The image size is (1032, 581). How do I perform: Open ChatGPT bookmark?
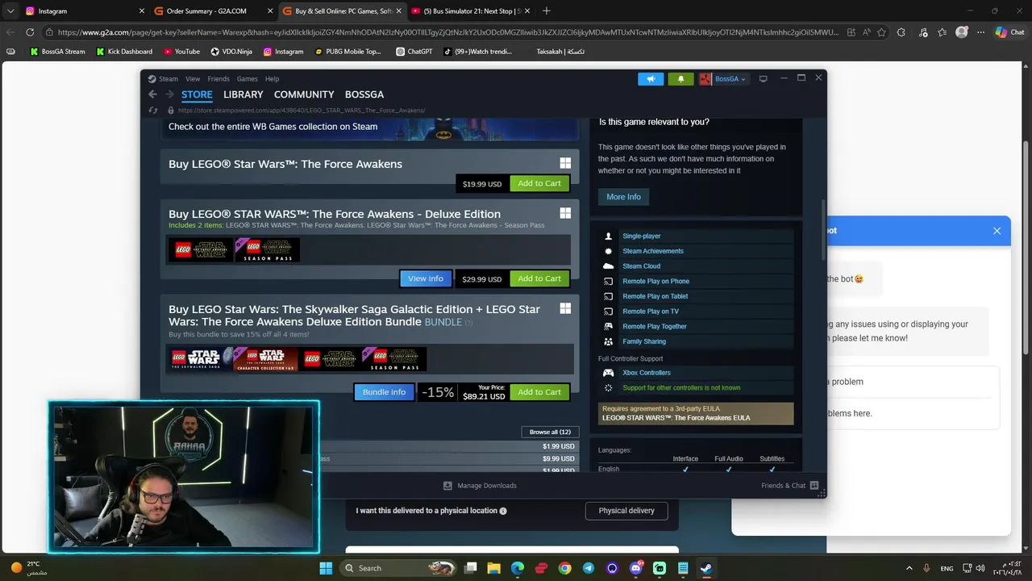[414, 51]
